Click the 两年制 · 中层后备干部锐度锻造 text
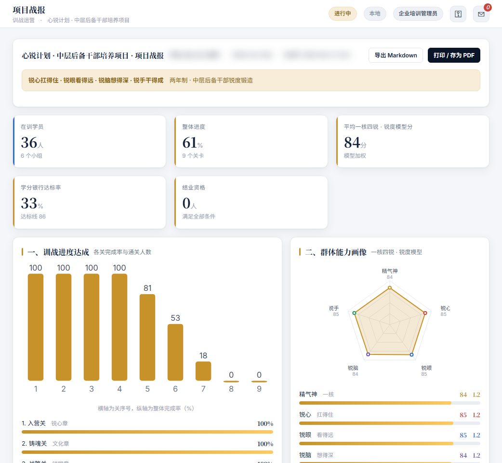502x463 pixels. [x=211, y=80]
